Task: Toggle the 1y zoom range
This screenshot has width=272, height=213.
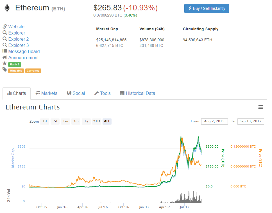Action: point(86,121)
